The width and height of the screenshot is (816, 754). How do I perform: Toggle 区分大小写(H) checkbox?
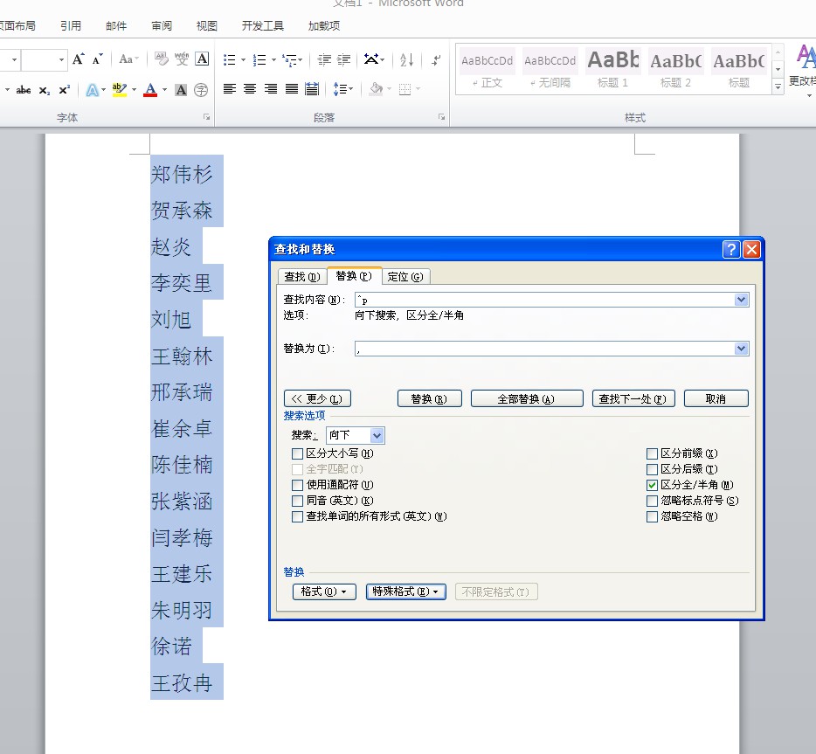click(297, 453)
